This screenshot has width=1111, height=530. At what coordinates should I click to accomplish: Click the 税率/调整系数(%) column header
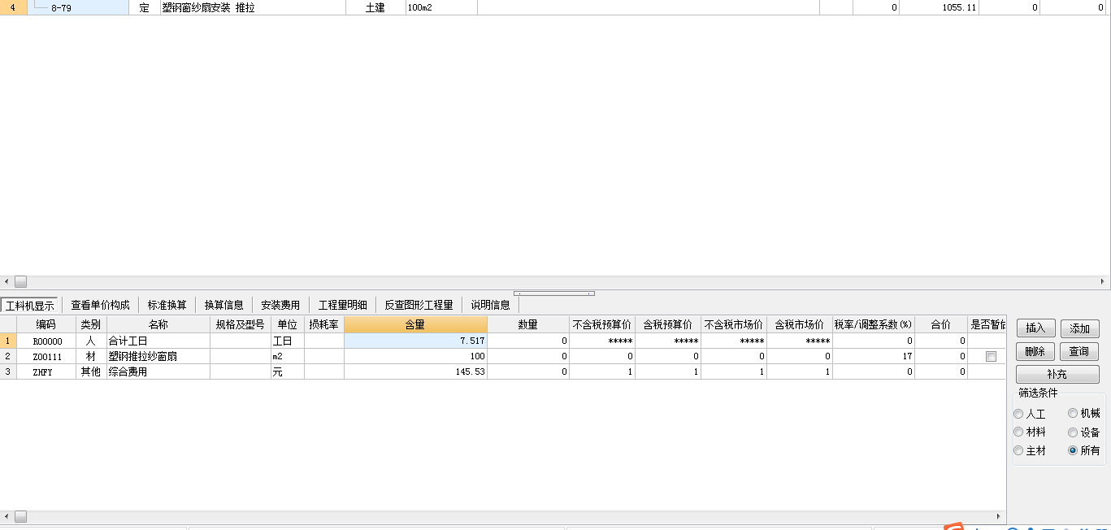point(873,324)
